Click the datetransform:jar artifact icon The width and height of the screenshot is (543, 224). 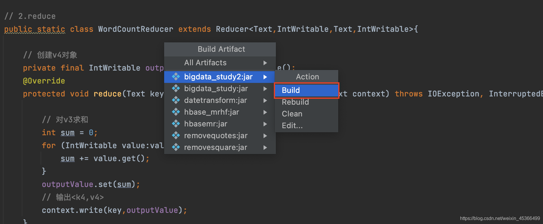click(x=176, y=100)
